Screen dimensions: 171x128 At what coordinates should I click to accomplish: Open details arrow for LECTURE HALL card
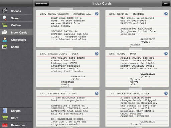click(97, 93)
